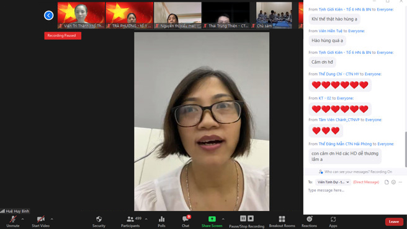This screenshot has width=407, height=229.
Task: Click sender link 'Thể Dung Chí - CTN HY'
Action: pos(339,74)
